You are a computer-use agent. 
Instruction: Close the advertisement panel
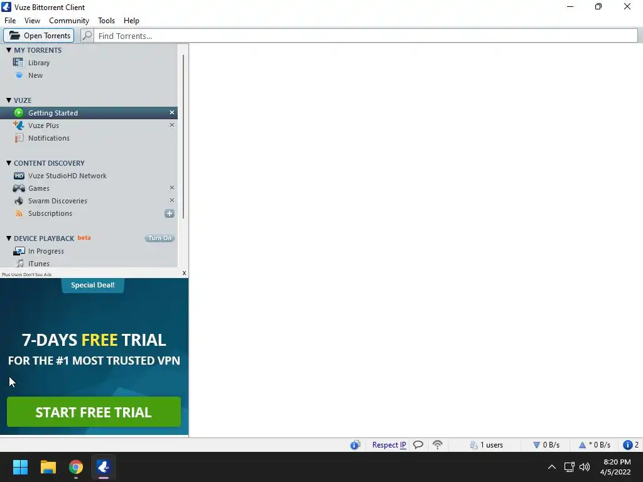click(184, 273)
